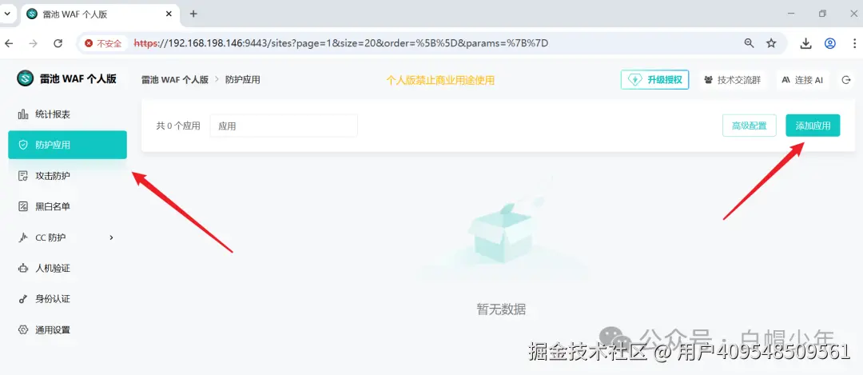Click the zoom magnifier icon in the address bar
This screenshot has height=375, width=863.
click(x=749, y=43)
